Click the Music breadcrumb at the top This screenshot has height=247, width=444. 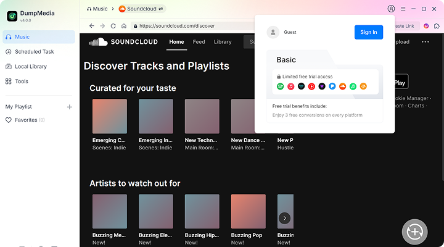(97, 9)
